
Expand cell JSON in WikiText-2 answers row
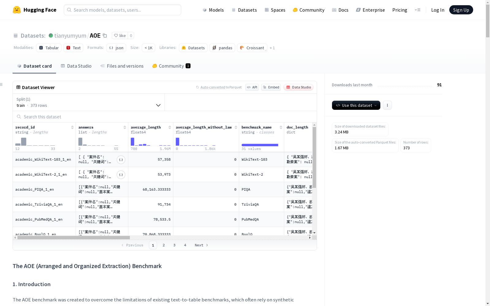[x=121, y=174]
